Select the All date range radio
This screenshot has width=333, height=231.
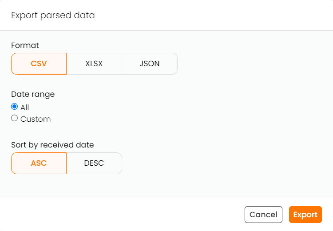[15, 107]
